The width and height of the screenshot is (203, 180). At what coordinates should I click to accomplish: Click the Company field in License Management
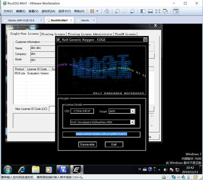click(x=43, y=54)
